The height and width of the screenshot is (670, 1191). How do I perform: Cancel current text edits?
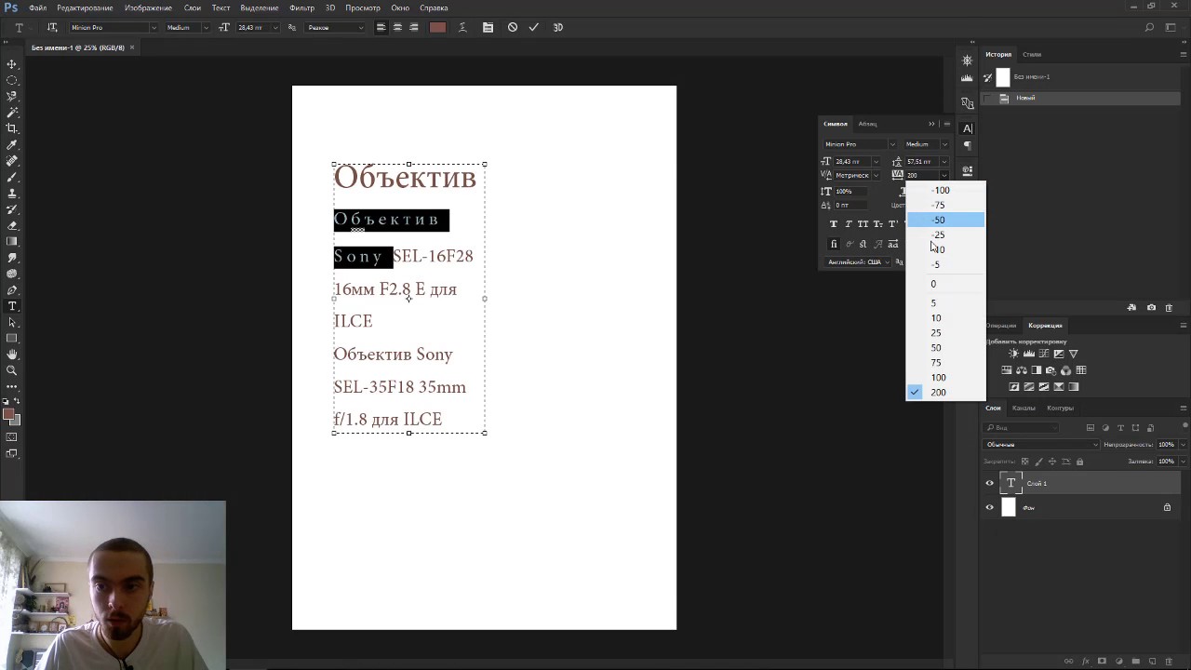coord(513,27)
